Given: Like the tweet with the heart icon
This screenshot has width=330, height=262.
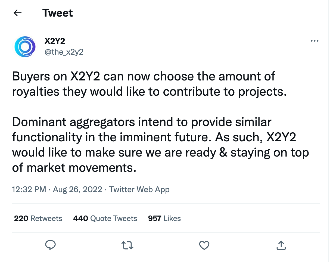Looking at the screenshot, I should pos(204,245).
